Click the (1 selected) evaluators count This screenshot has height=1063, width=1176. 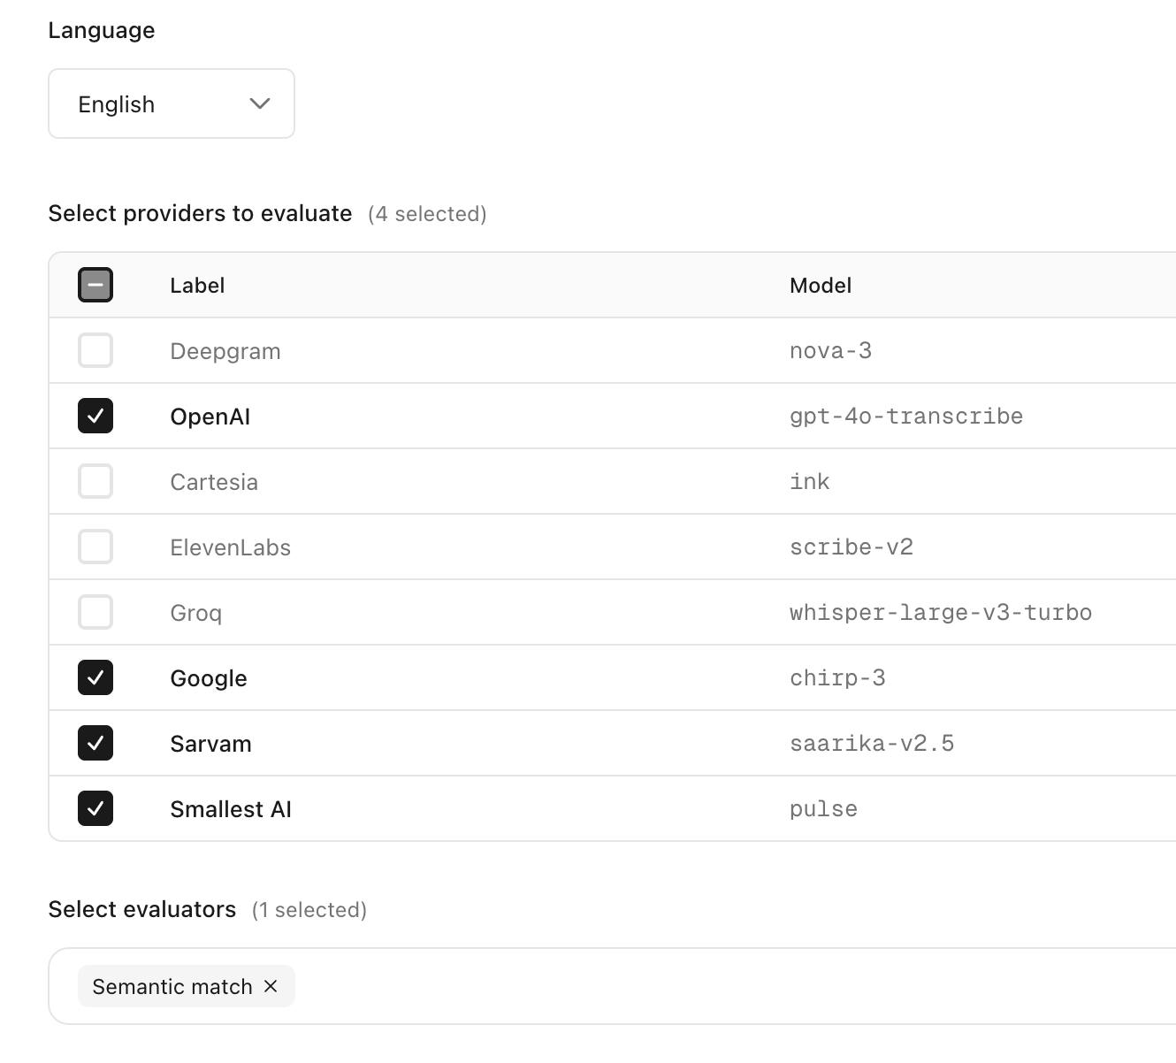tap(309, 910)
